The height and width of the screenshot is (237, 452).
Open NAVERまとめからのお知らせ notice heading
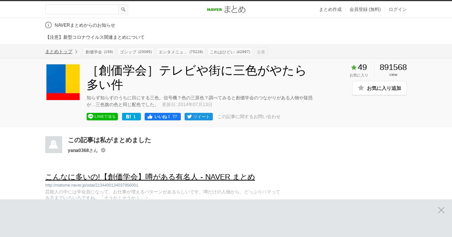[x=85, y=25]
